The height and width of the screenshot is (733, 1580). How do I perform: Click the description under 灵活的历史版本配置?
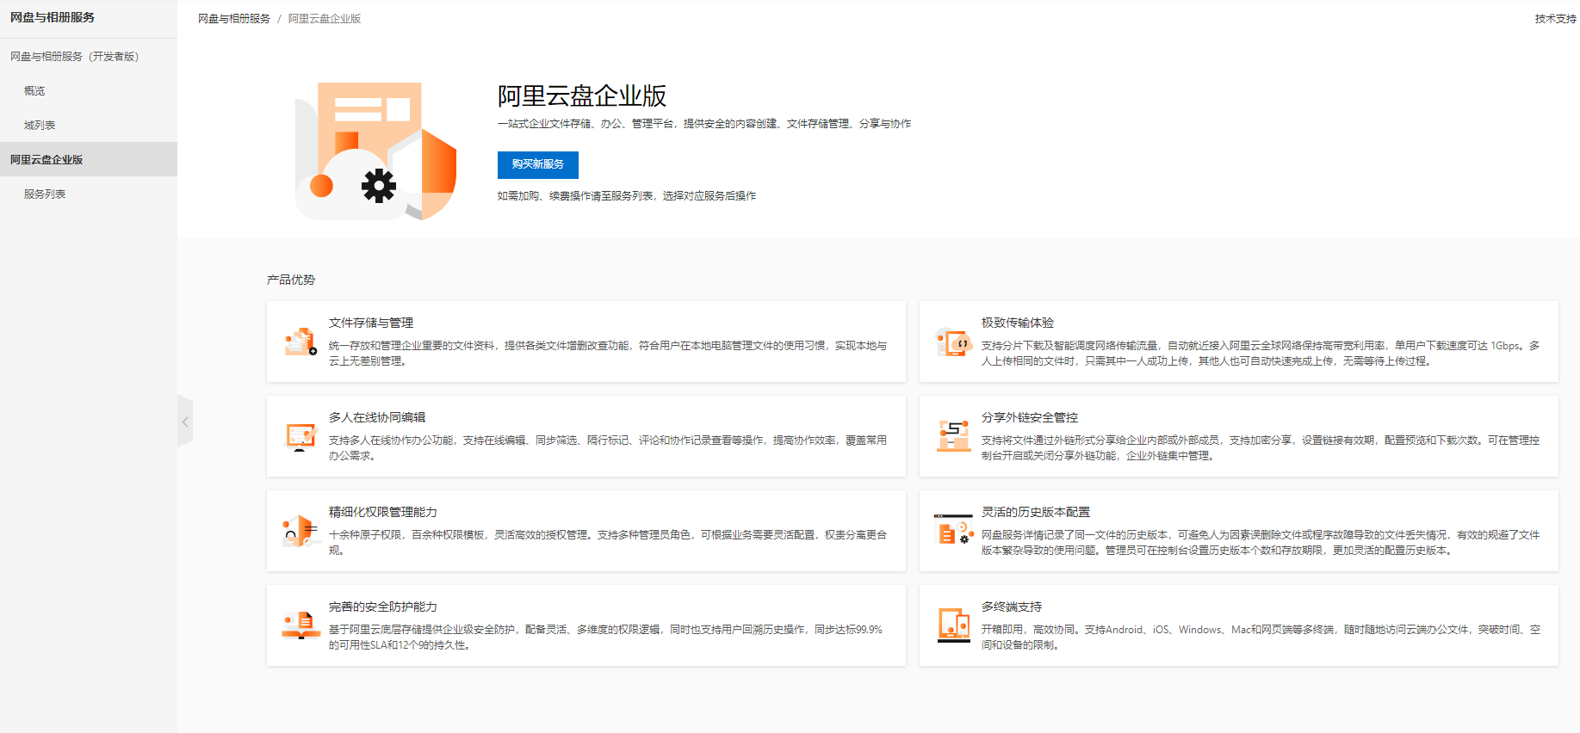[1261, 543]
